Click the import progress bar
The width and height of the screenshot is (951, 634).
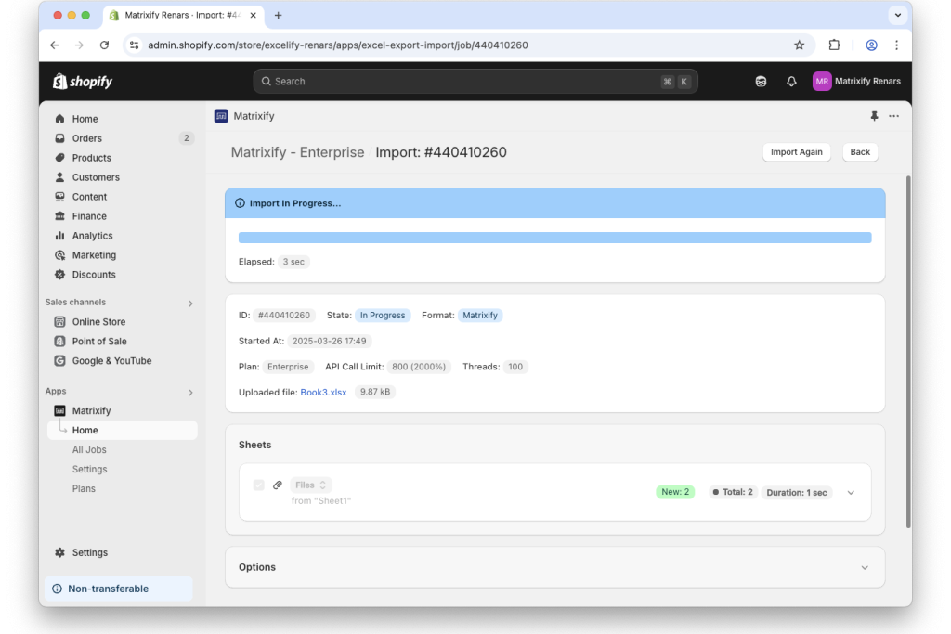coord(554,238)
